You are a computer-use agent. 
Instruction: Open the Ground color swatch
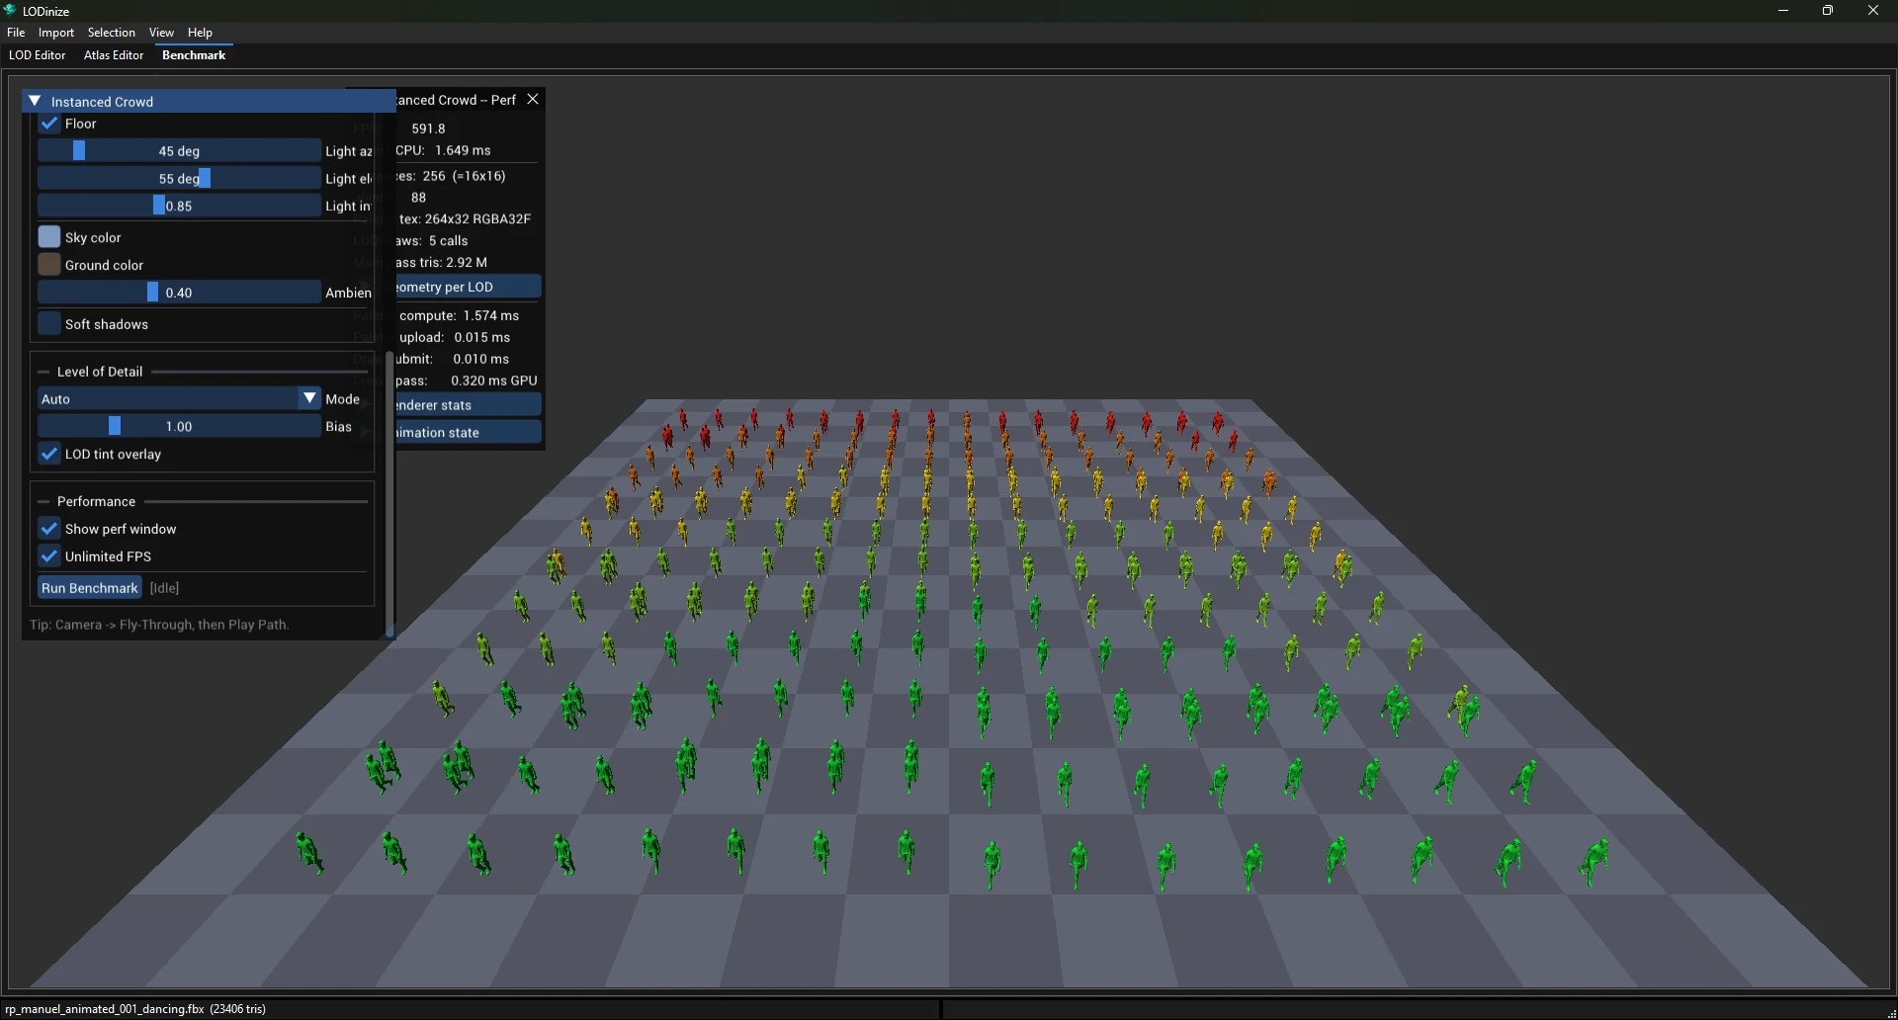coord(49,265)
